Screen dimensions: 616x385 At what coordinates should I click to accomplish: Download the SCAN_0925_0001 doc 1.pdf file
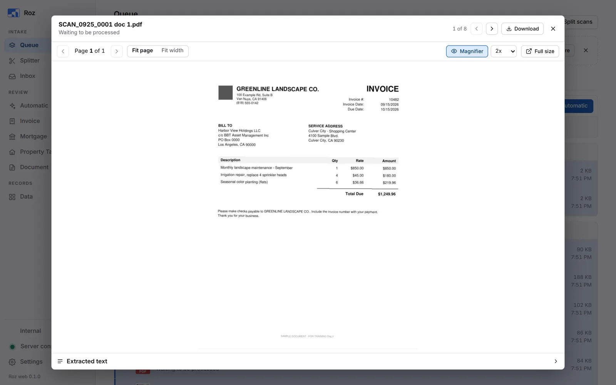522,29
